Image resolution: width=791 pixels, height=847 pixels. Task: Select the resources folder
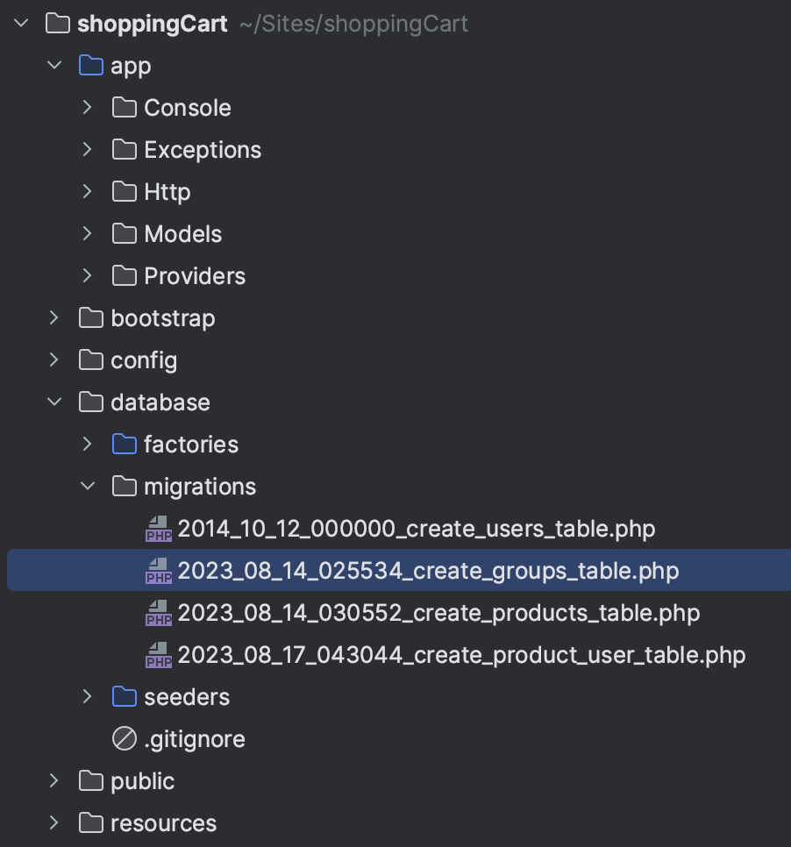click(163, 823)
